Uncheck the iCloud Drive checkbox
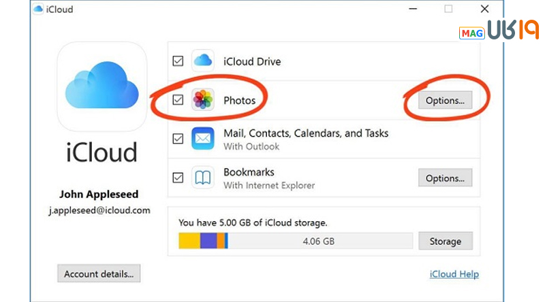This screenshot has height=302, width=545. pyautogui.click(x=178, y=61)
